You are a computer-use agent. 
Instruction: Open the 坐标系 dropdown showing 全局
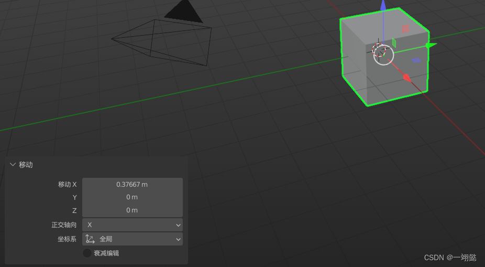tap(133, 239)
